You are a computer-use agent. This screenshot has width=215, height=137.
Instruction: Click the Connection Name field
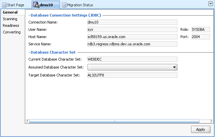132,22
